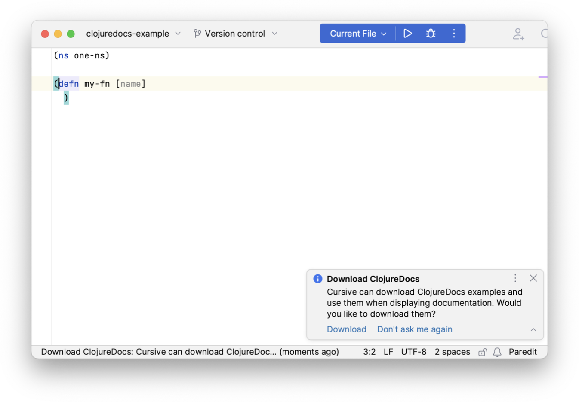Open the add collaborator person icon
The image size is (579, 402).
pyautogui.click(x=518, y=34)
